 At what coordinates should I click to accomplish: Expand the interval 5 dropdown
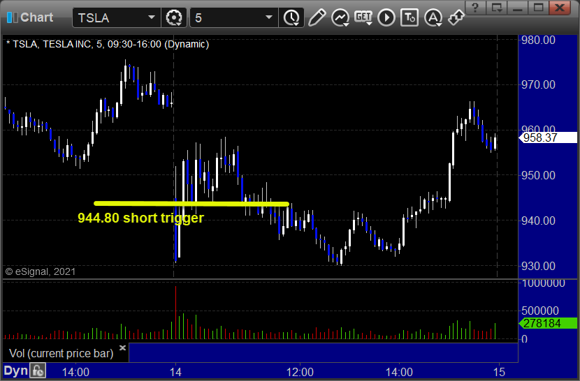click(x=269, y=17)
